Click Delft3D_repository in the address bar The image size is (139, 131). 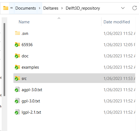(83, 8)
